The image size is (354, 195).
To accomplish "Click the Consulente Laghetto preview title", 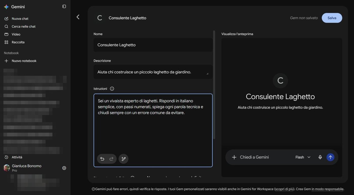I will pyautogui.click(x=280, y=96).
